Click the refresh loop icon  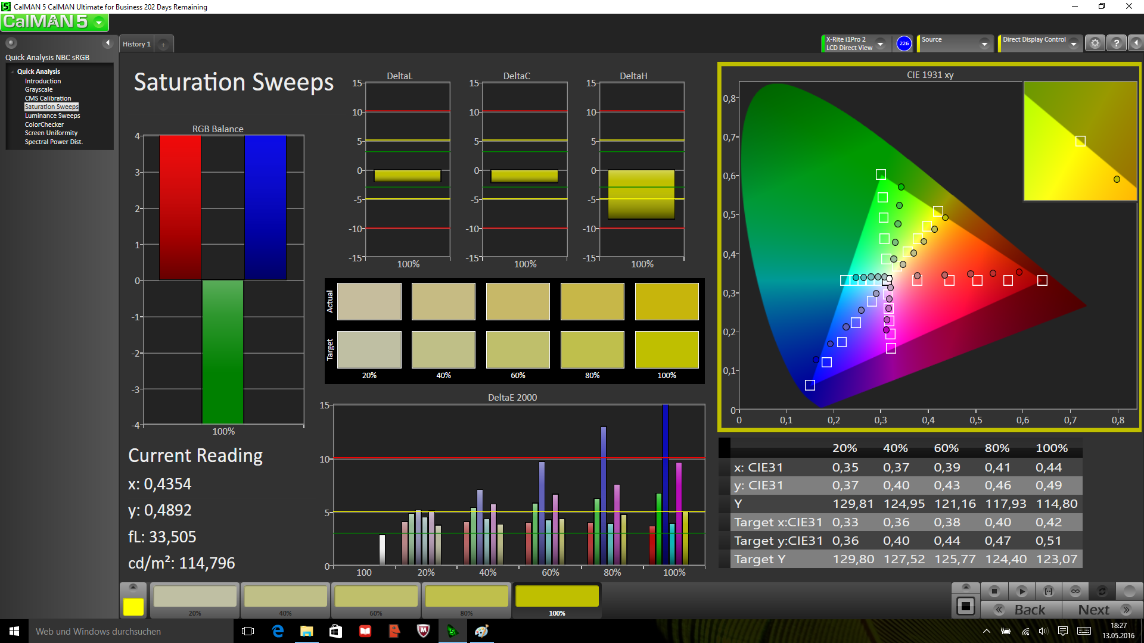point(1102,591)
